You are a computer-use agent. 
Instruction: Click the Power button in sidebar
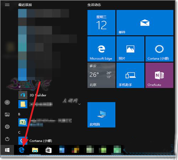7,139
